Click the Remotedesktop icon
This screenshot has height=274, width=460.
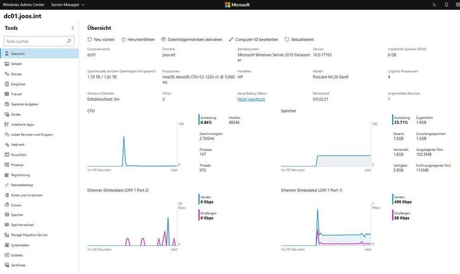[7, 185]
